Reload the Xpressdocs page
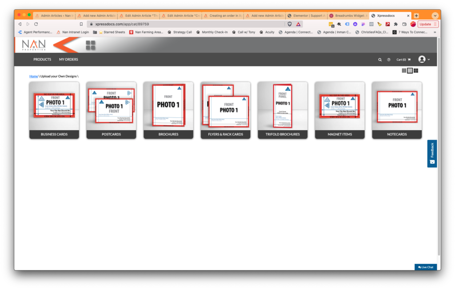This screenshot has height=289, width=455. pos(36,24)
